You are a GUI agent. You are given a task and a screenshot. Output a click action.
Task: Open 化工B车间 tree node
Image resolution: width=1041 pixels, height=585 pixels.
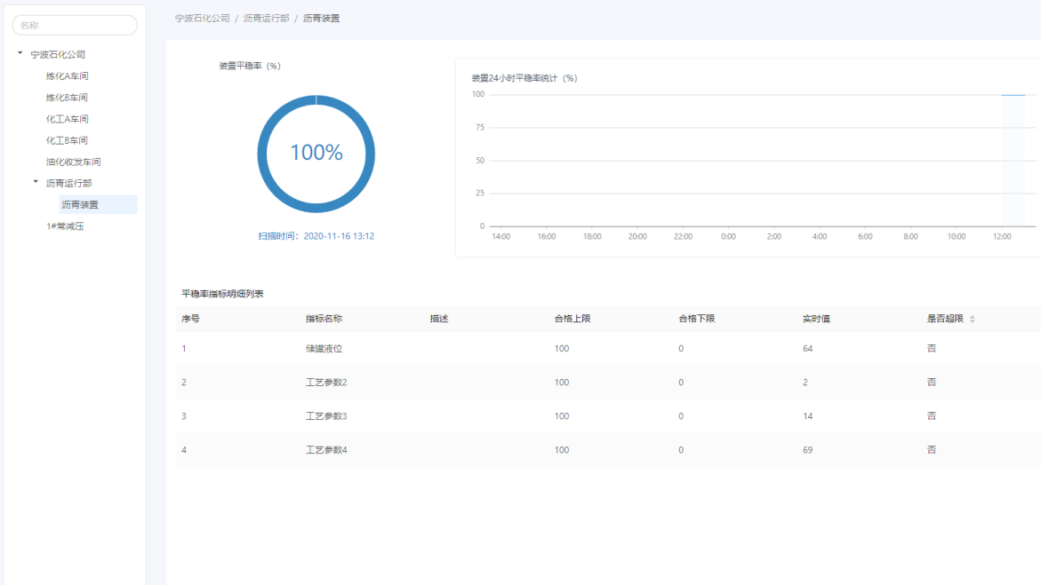(x=68, y=140)
